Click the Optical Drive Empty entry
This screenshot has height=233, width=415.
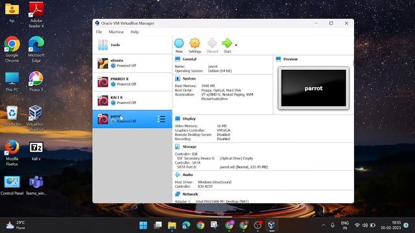click(x=236, y=158)
